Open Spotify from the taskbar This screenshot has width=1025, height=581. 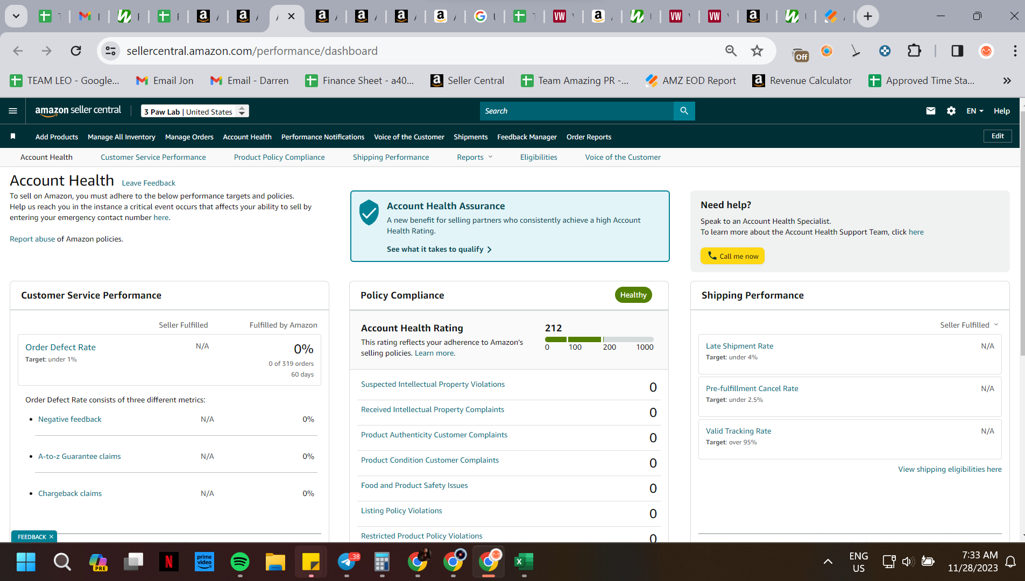239,562
